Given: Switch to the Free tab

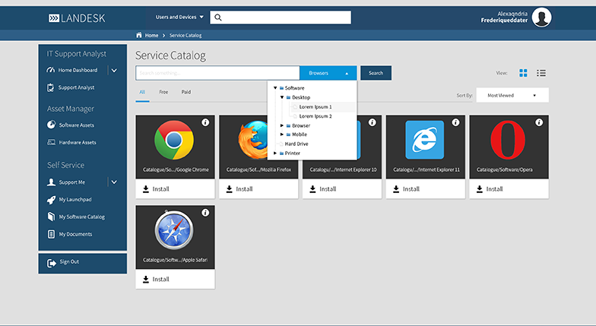Looking at the screenshot, I should (x=163, y=92).
